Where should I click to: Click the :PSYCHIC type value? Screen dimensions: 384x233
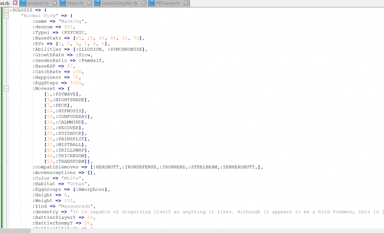73,33
